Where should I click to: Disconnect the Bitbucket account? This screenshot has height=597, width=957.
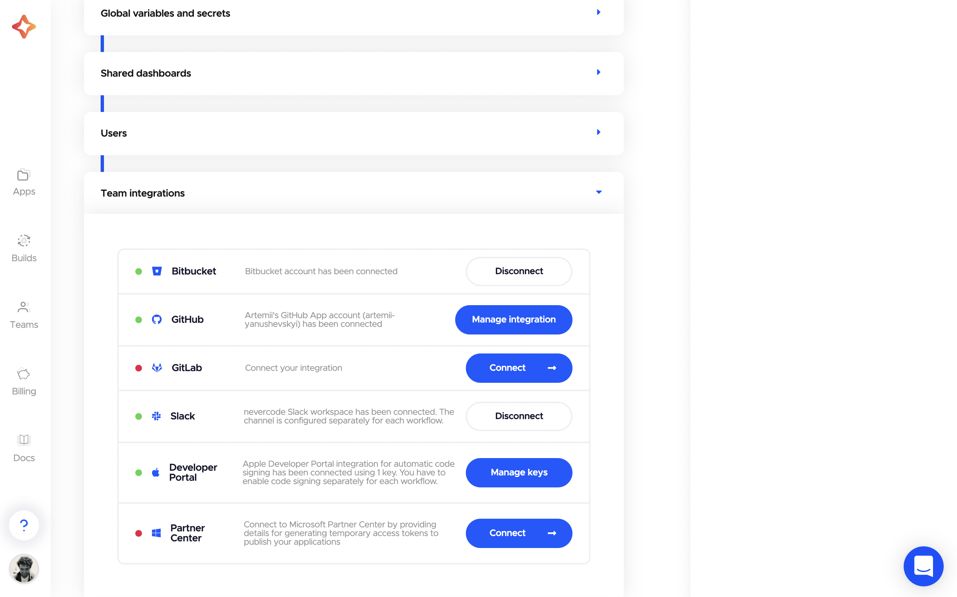[x=519, y=271]
